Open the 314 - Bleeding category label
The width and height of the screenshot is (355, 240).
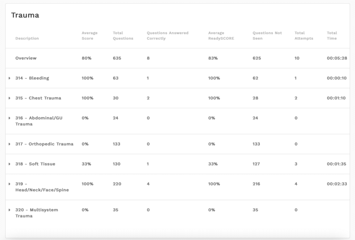pyautogui.click(x=32, y=78)
